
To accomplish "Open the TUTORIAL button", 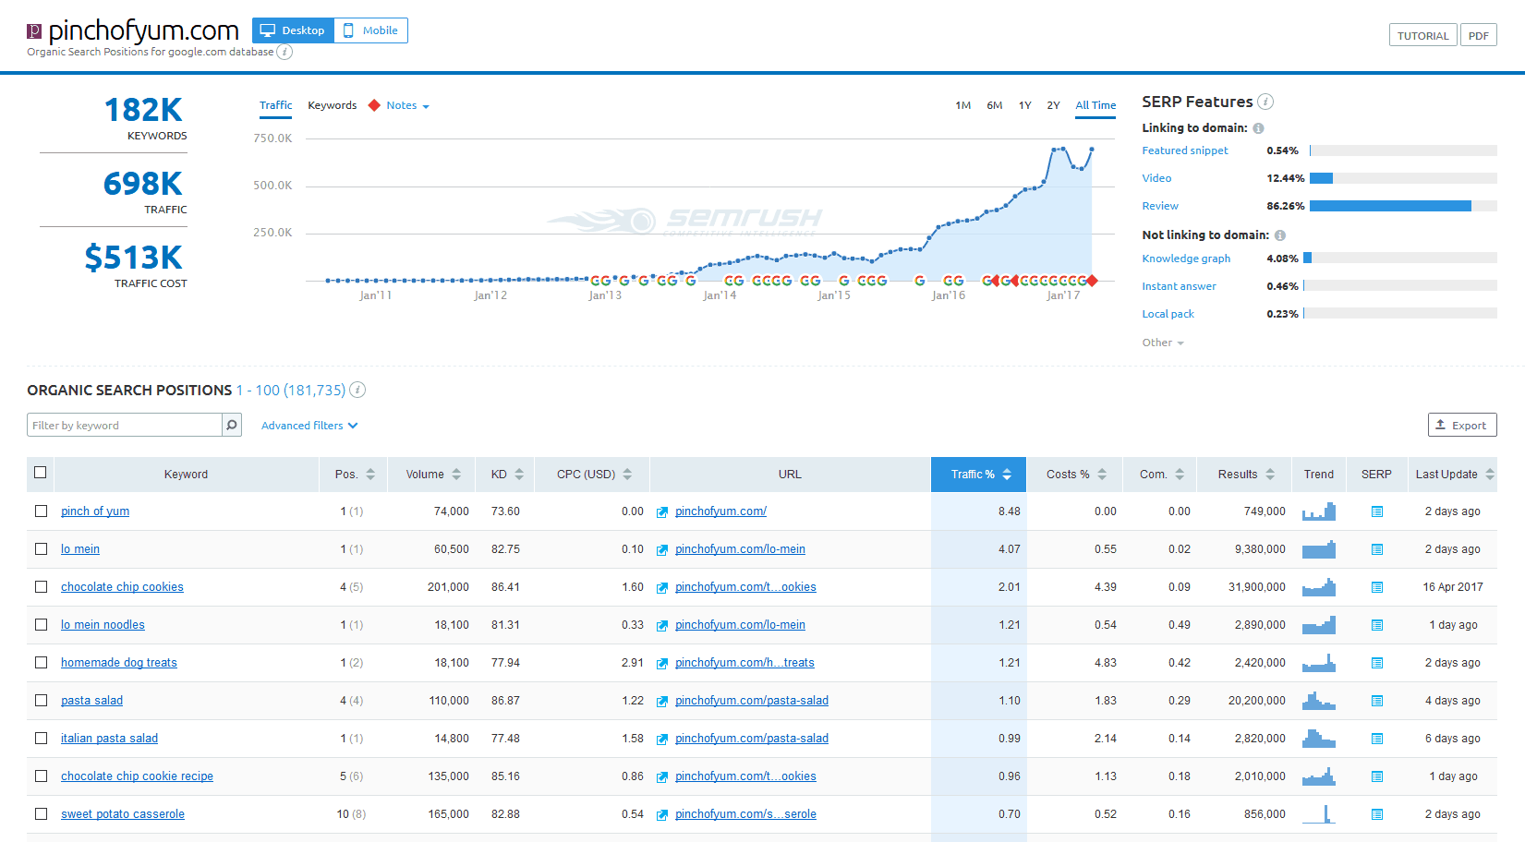I will click(x=1422, y=35).
